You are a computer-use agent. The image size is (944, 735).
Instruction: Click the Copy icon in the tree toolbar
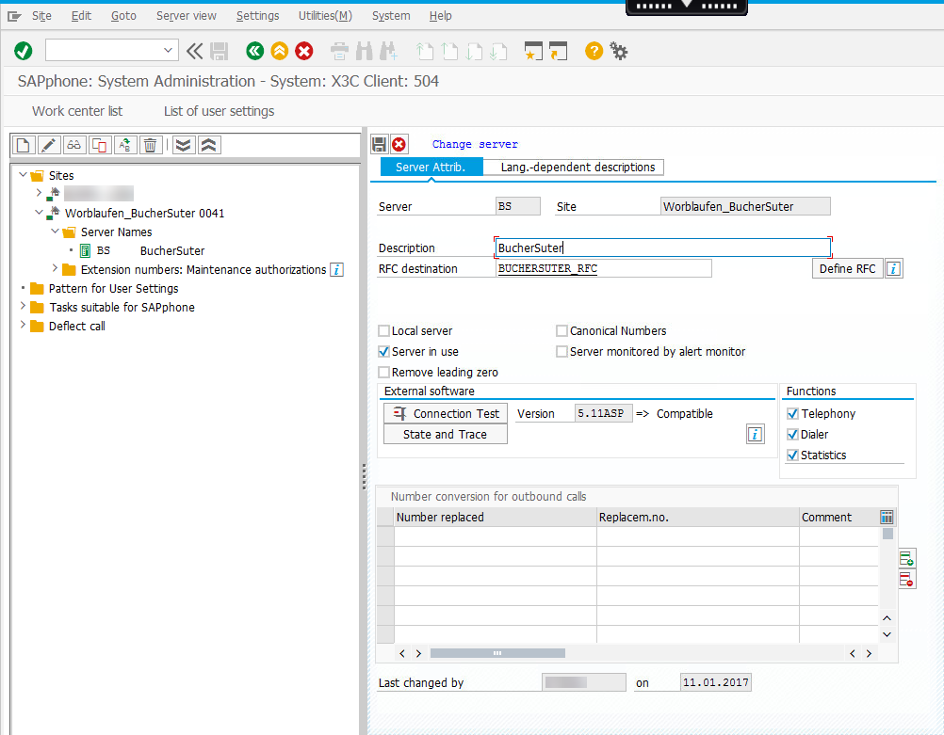99,145
